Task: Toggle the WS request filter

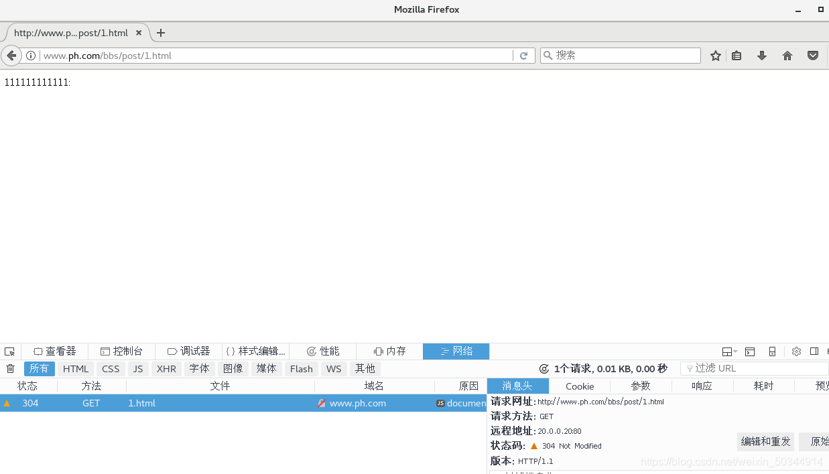Action: click(334, 369)
